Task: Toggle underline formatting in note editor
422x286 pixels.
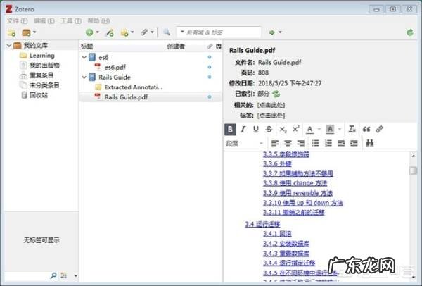Action: (256, 130)
